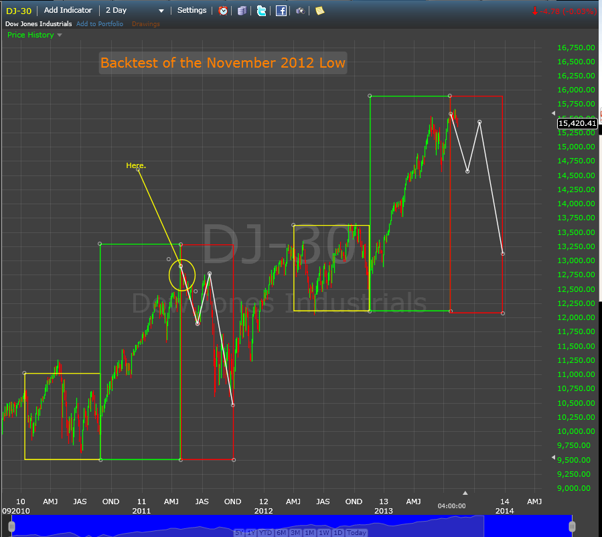Click the Dow Jones Industrials name label
This screenshot has width=602, height=537.
pos(38,24)
